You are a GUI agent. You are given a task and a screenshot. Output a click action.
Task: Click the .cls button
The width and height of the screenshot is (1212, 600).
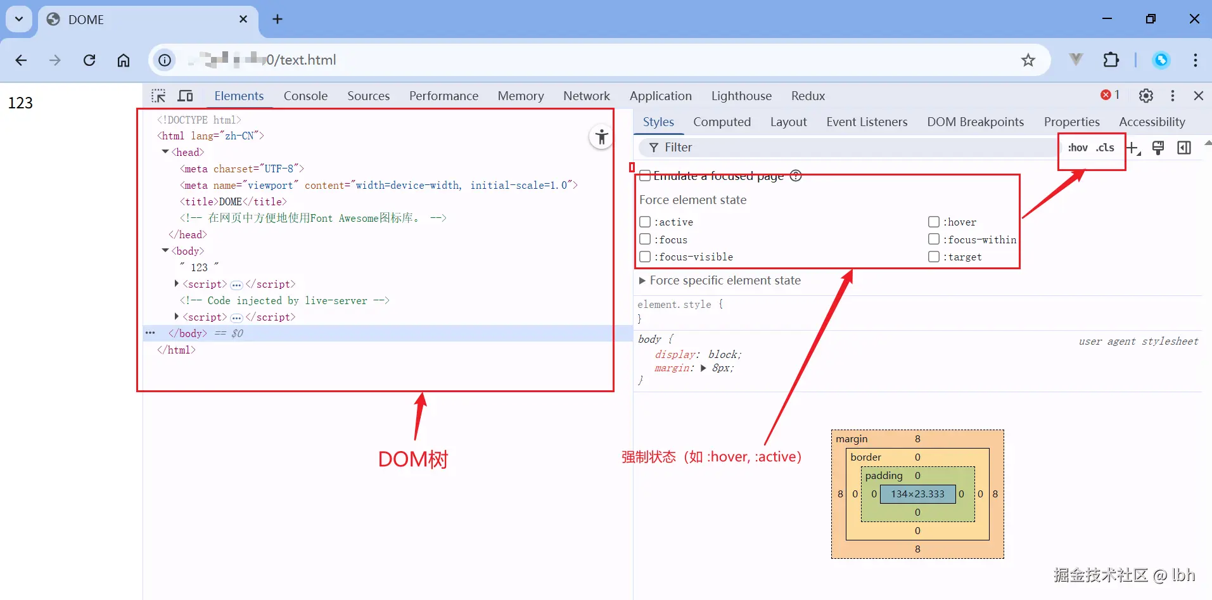point(1105,148)
